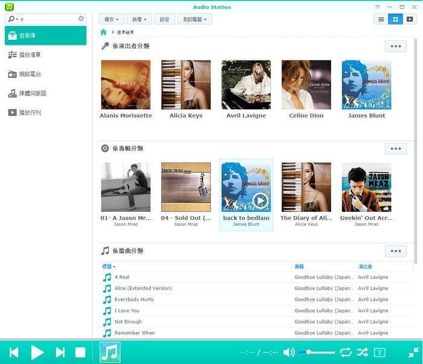The width and height of the screenshot is (423, 364).
Task: Select 播放清單 in the sidebar
Action: pos(30,55)
